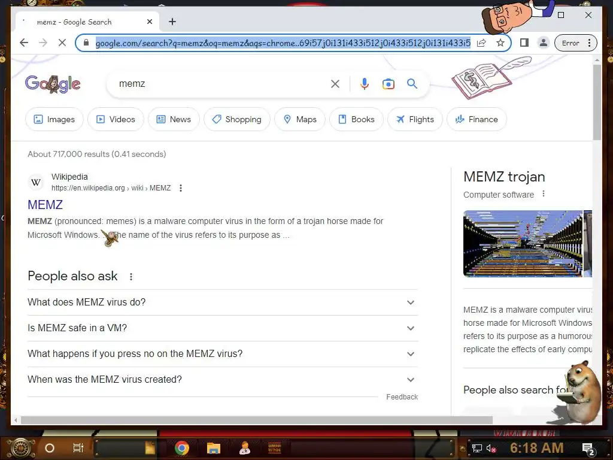Screen dimensions: 613x460
Task: Switch to Shopping results
Action: point(237,119)
